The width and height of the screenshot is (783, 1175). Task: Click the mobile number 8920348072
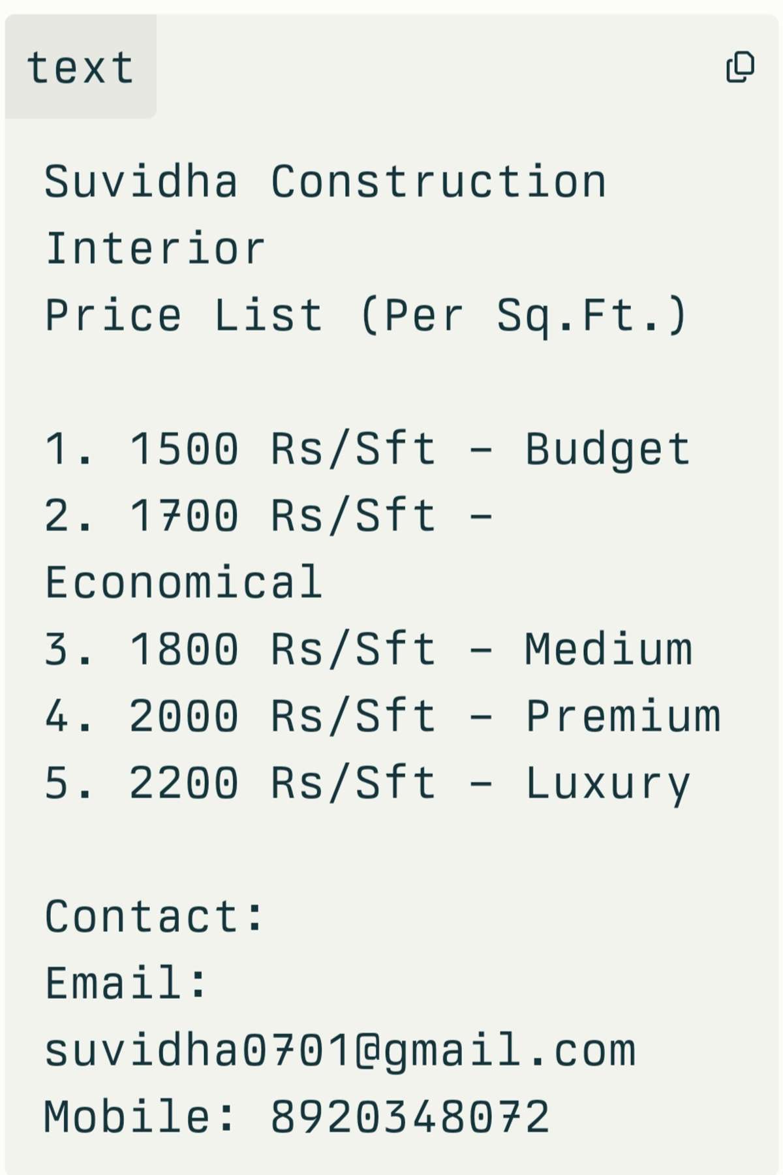click(x=410, y=1117)
